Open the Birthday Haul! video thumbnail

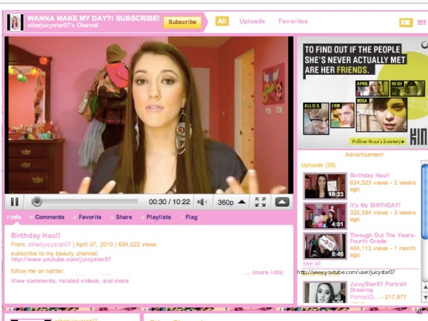tap(325, 186)
